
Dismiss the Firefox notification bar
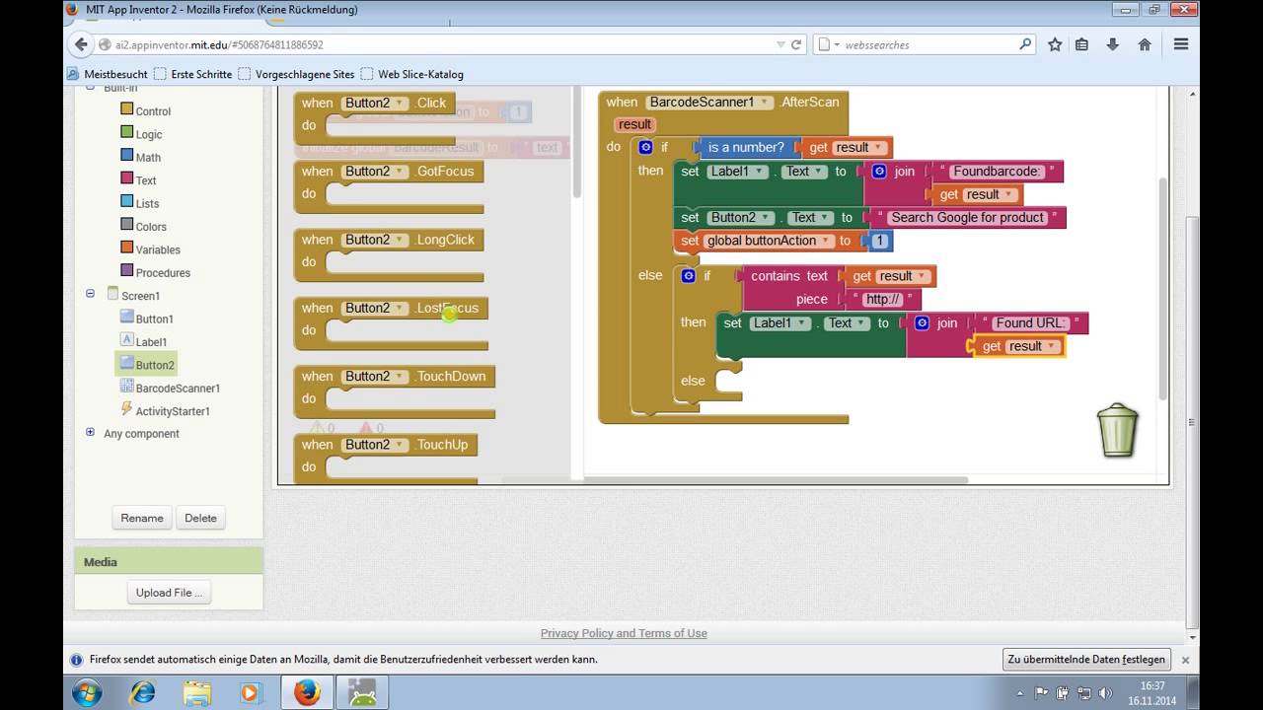[x=1185, y=660]
